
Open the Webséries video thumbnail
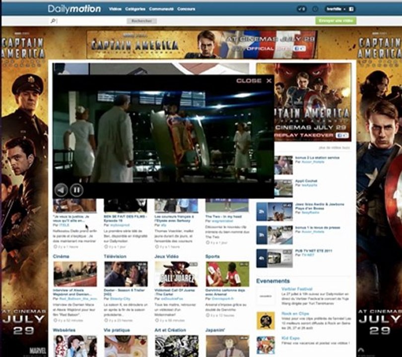click(75, 346)
